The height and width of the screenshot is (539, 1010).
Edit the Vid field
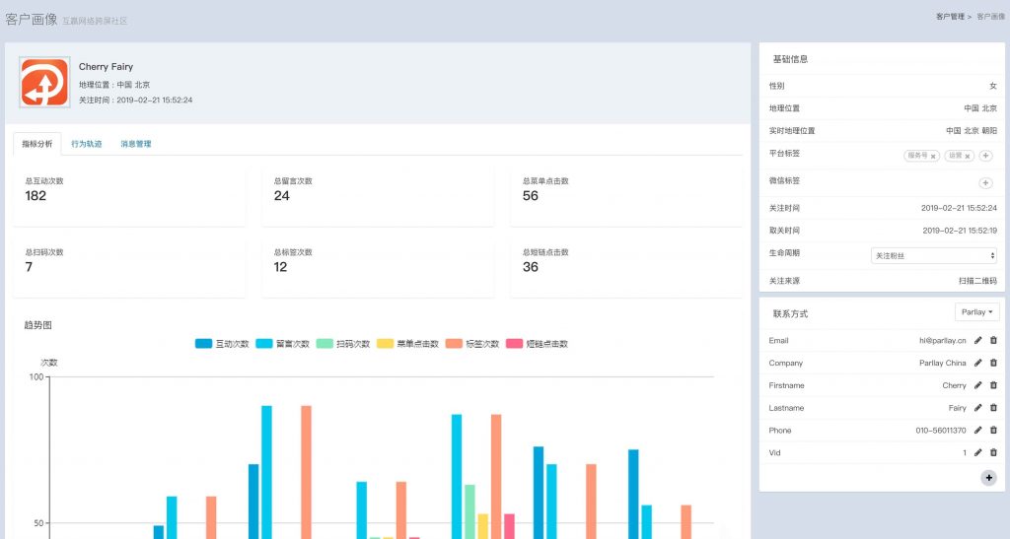coord(977,453)
